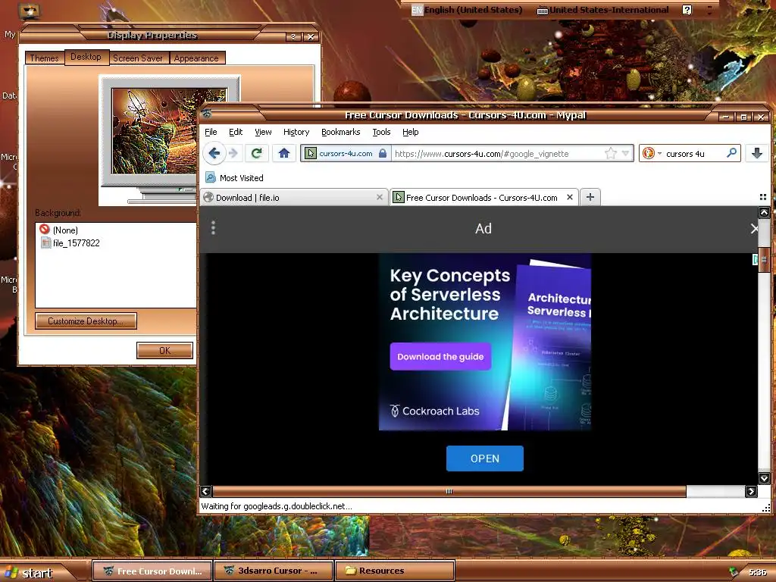Reload the page with the green refresh icon
The width and height of the screenshot is (776, 582).
(x=256, y=153)
